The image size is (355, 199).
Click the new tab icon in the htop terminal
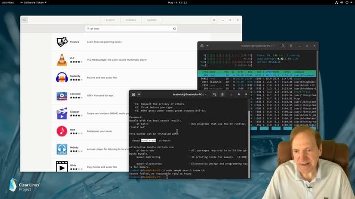pos(202,46)
